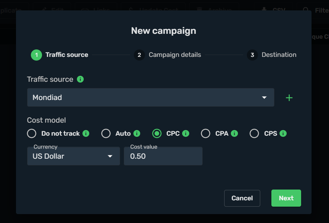Click the info icon beside Traffic source label
Viewport: 329px width, 223px height.
coord(80,79)
